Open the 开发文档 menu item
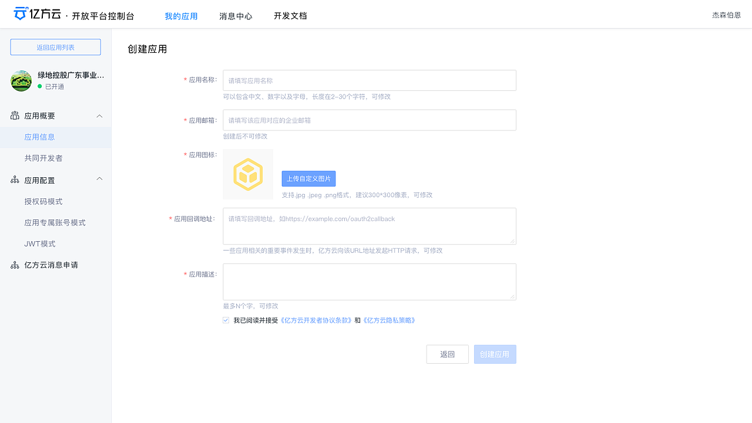Image resolution: width=752 pixels, height=423 pixels. (x=290, y=16)
